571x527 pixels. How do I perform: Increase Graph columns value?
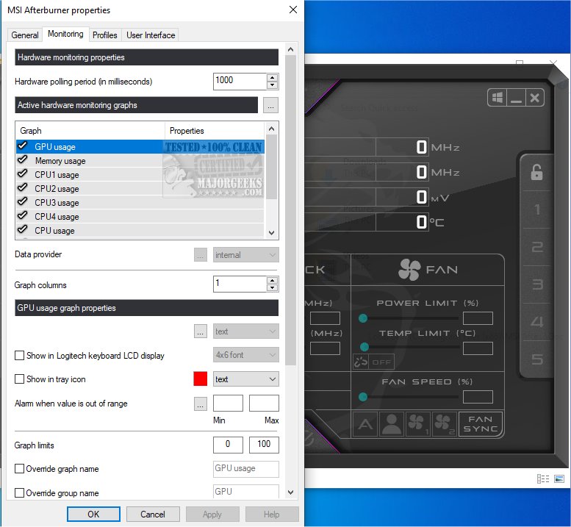pyautogui.click(x=272, y=280)
